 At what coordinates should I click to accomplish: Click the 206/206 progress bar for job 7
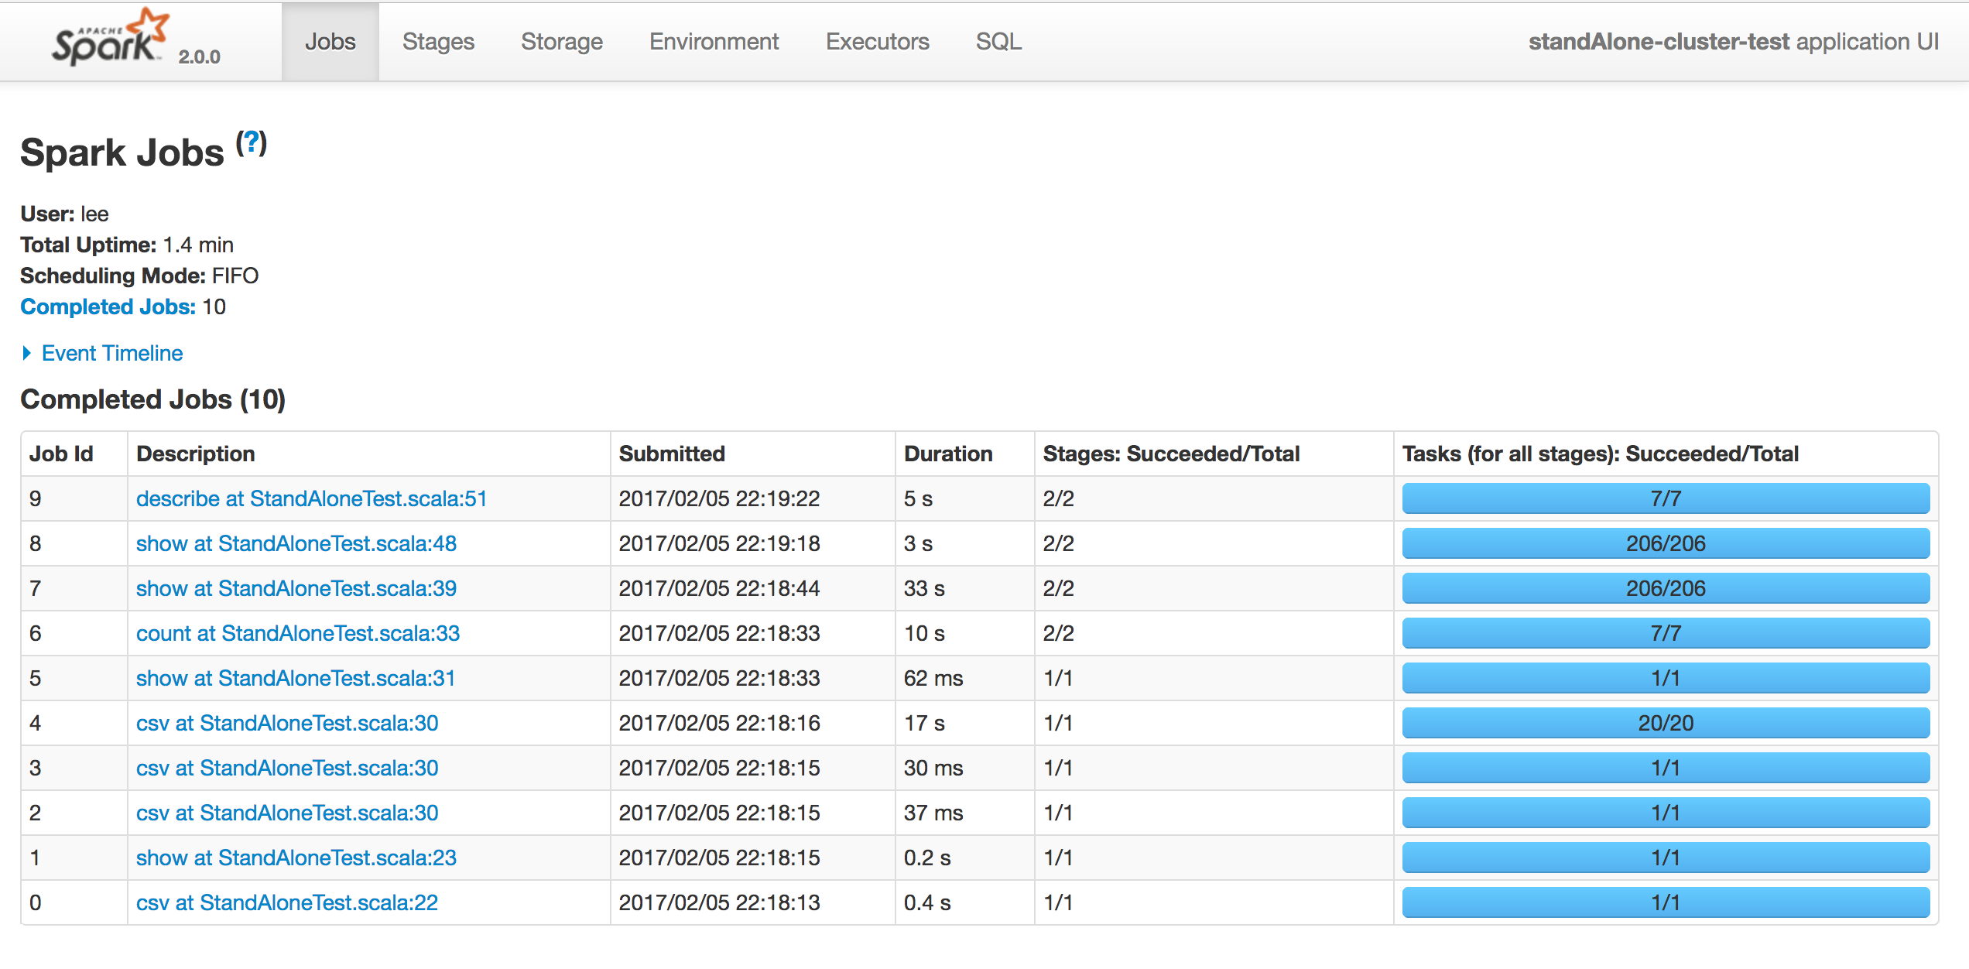pyautogui.click(x=1666, y=588)
